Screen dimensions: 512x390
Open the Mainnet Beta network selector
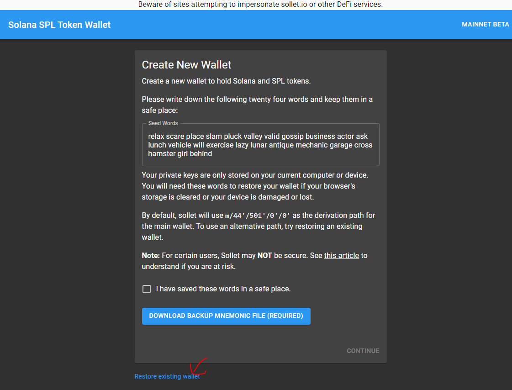tap(485, 25)
